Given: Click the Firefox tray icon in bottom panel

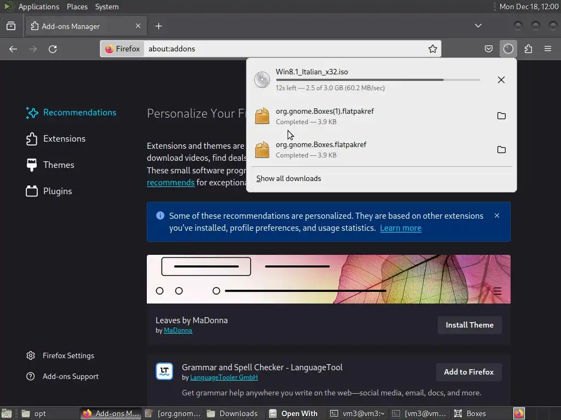Looking at the screenshot, I should point(519,413).
